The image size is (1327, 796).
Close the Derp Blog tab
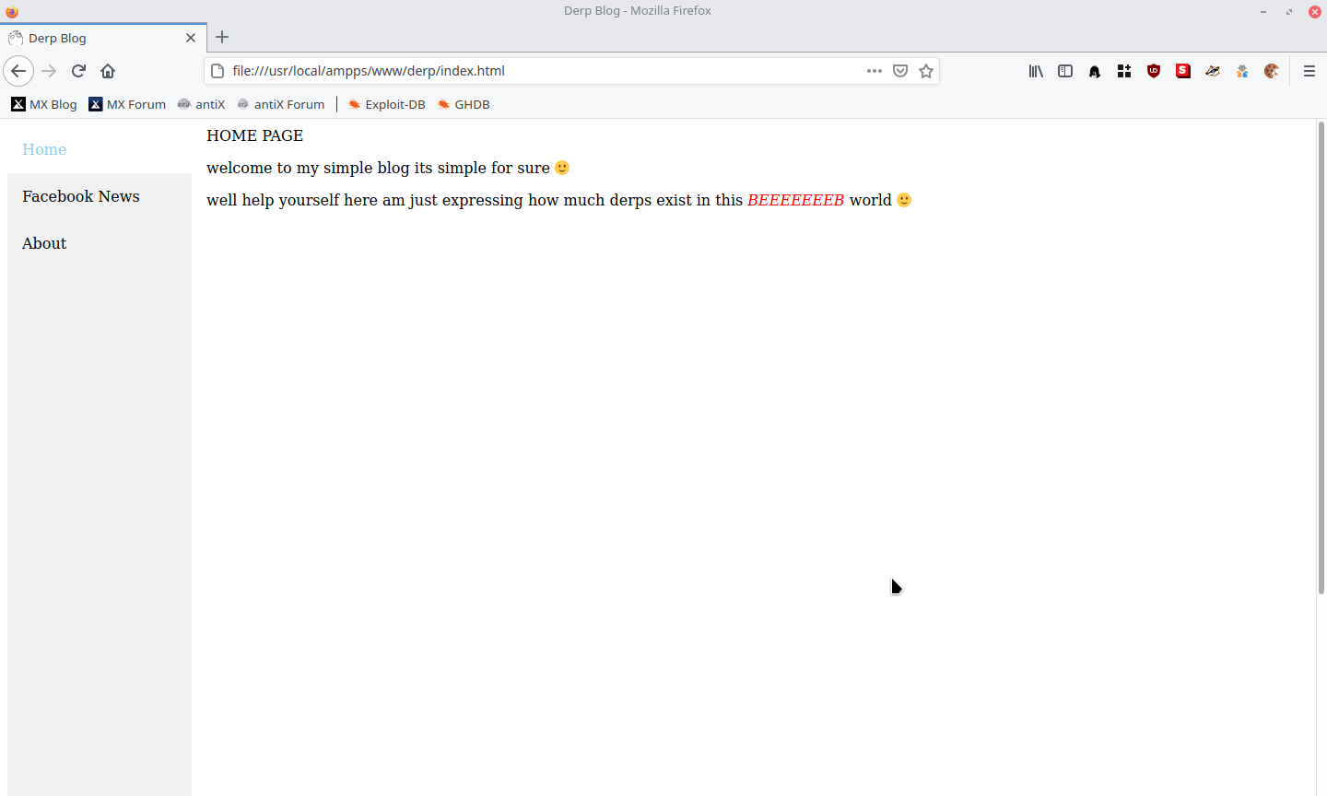point(191,38)
